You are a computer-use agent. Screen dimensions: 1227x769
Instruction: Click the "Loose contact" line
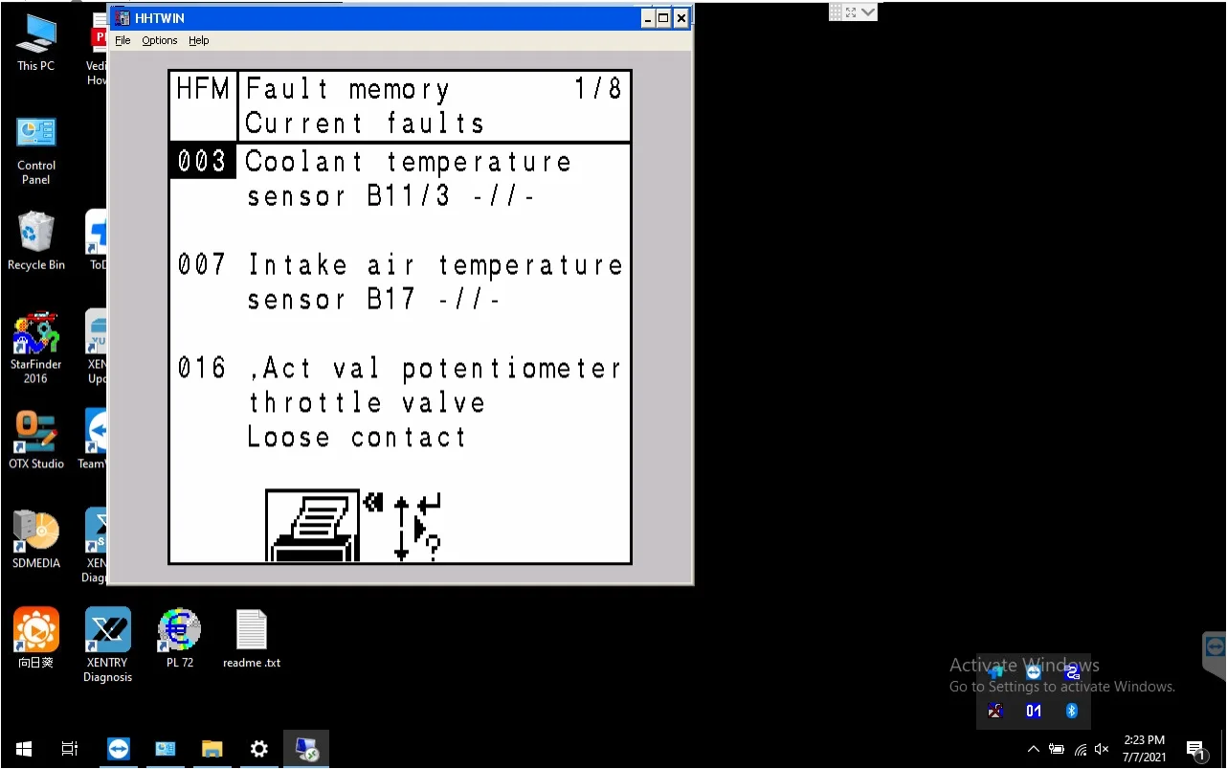[x=356, y=437]
